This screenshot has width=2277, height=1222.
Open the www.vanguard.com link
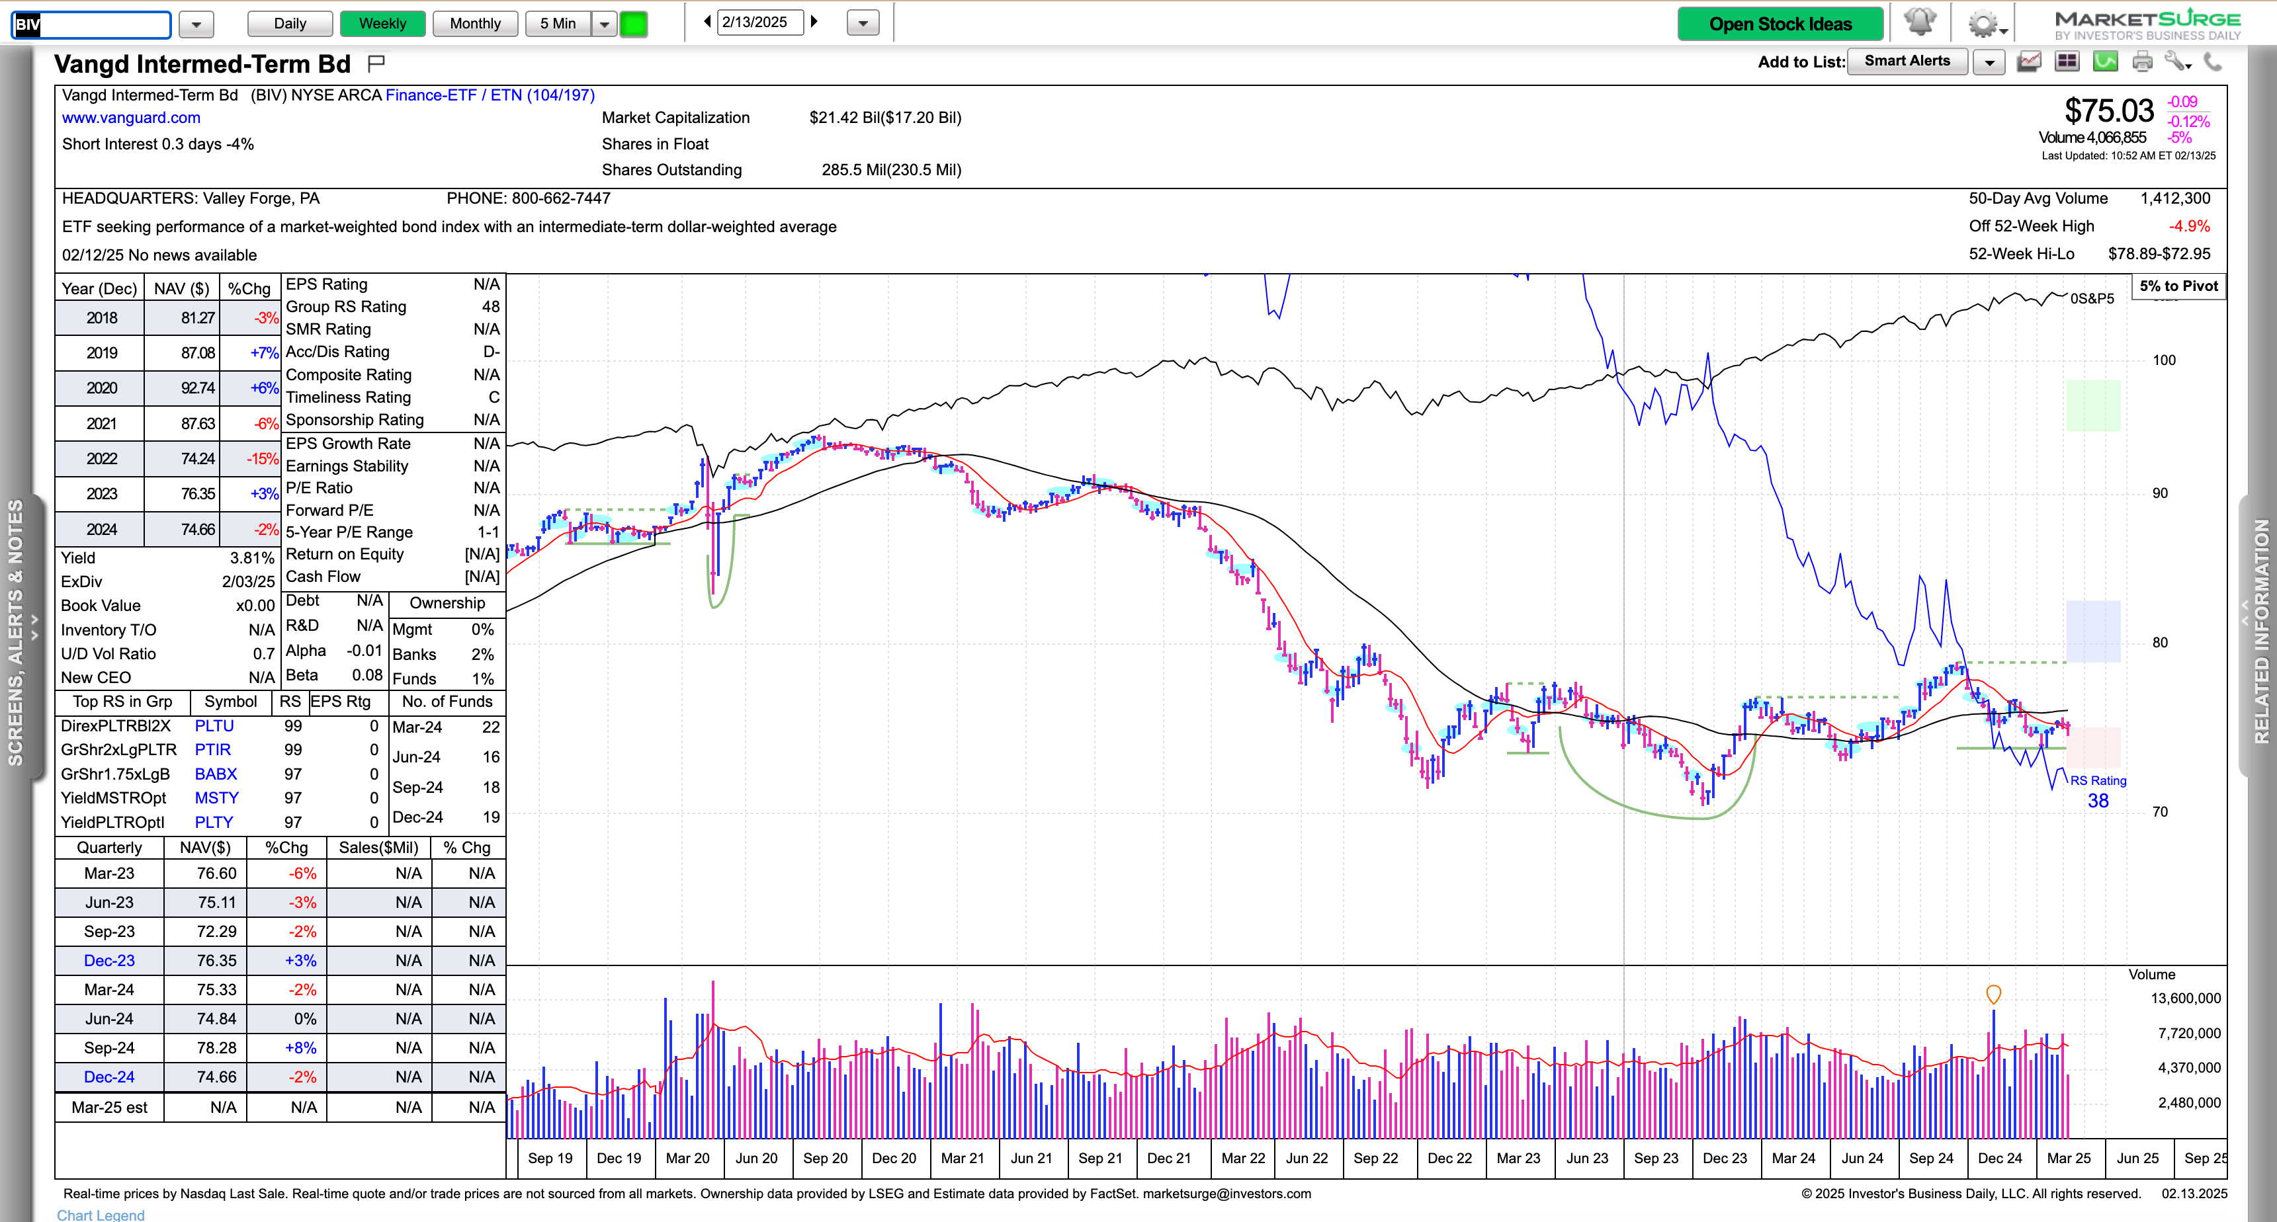tap(131, 118)
